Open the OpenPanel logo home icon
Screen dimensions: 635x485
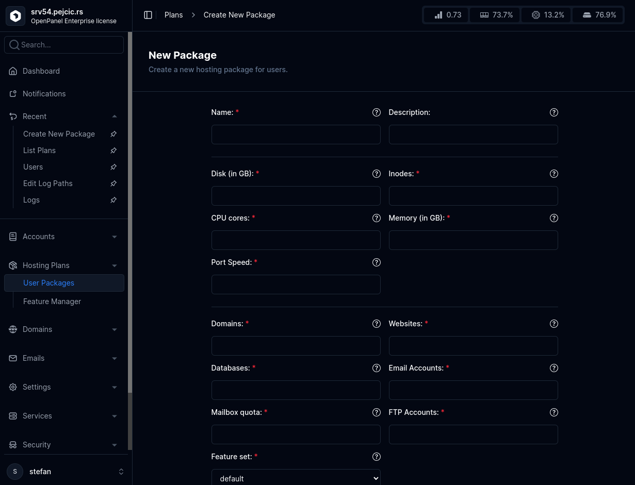pos(15,15)
